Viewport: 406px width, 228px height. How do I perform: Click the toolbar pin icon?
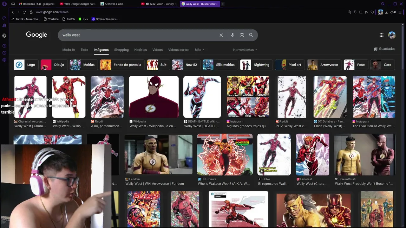click(355, 12)
